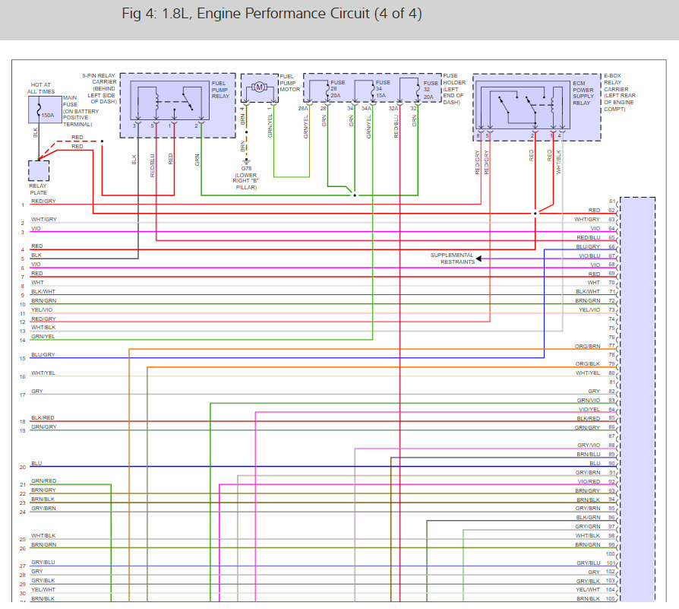Click the GRY/GRN label at pin 97
The height and width of the screenshot is (609, 679).
tap(588, 527)
